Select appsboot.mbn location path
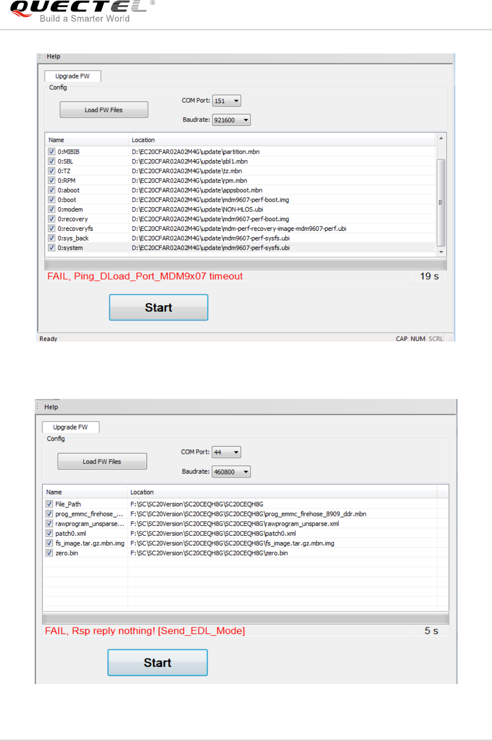This screenshot has width=492, height=741. [197, 190]
